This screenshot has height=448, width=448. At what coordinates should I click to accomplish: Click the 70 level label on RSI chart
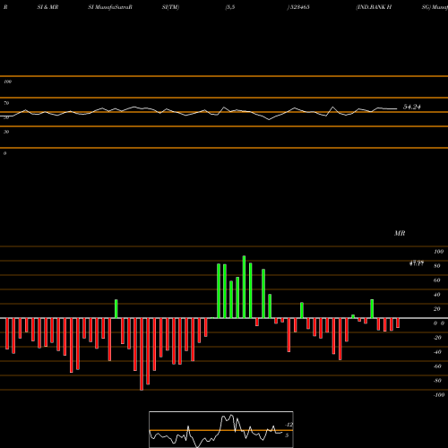[6, 103]
